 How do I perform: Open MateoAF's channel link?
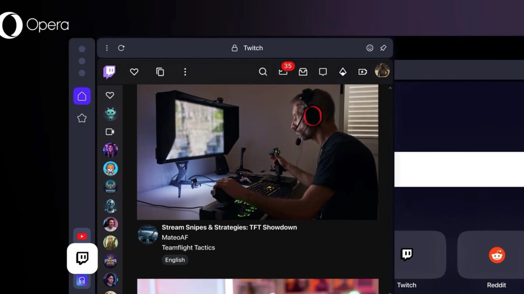[x=175, y=237]
